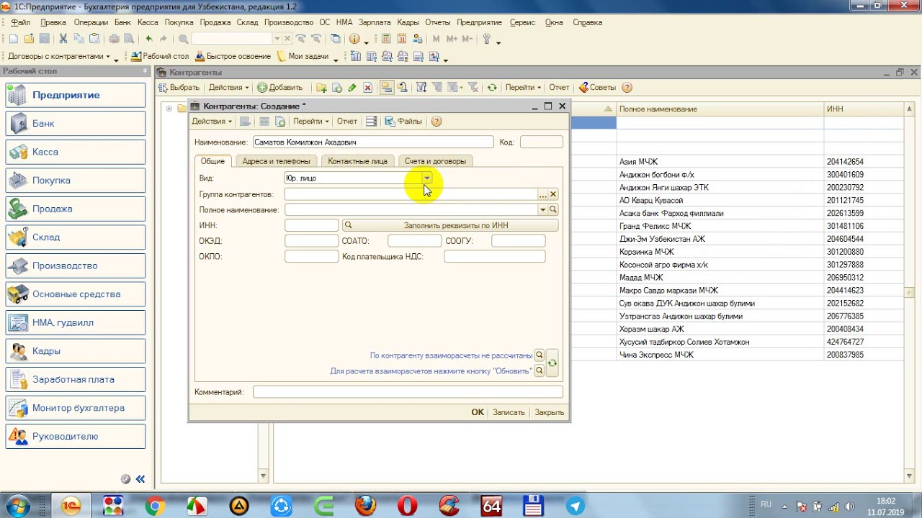The width and height of the screenshot is (922, 518).
Task: Click the green Обновить refresh icon in dialog
Action: coord(552,363)
